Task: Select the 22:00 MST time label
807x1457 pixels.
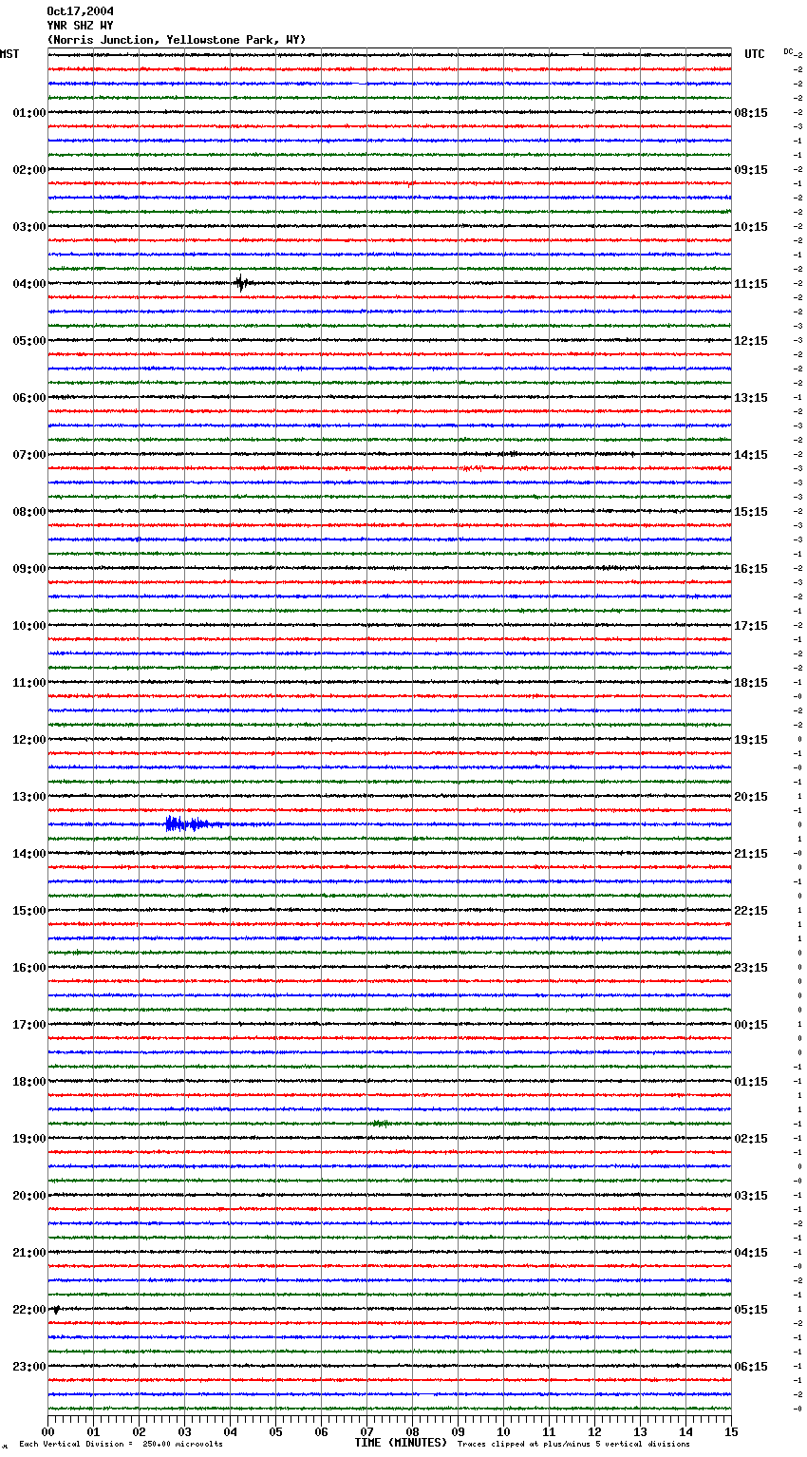Action: [x=29, y=1310]
